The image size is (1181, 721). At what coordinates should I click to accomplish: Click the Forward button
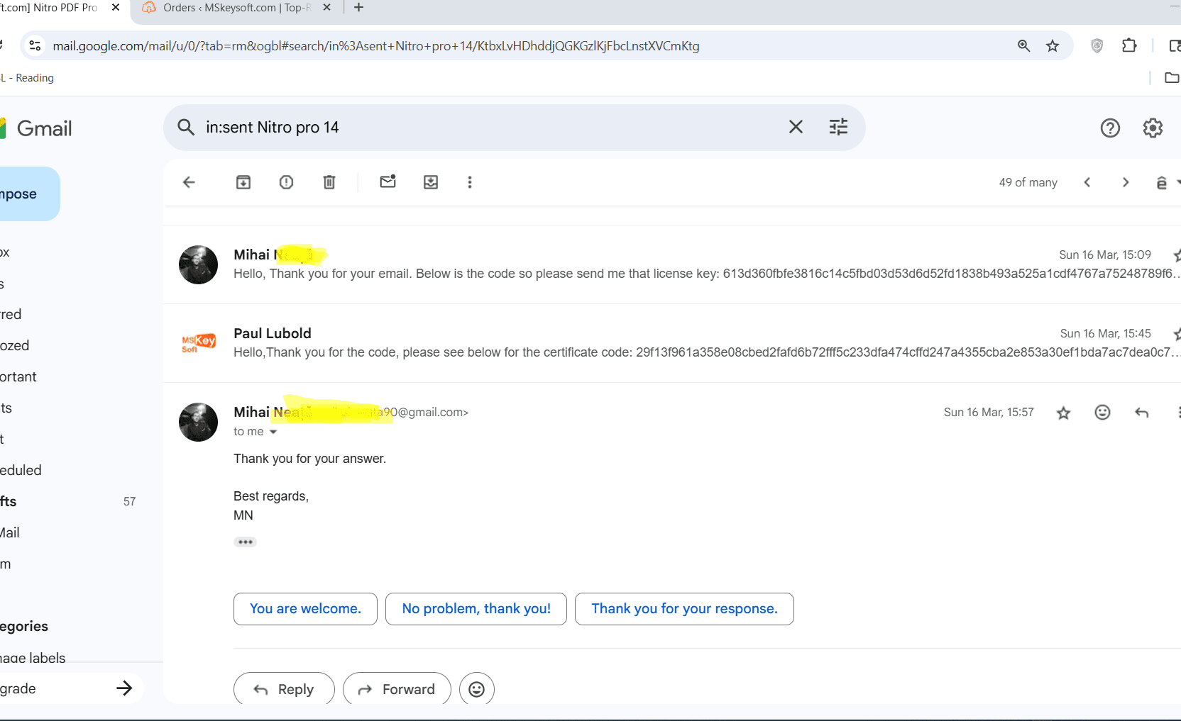[x=397, y=689]
